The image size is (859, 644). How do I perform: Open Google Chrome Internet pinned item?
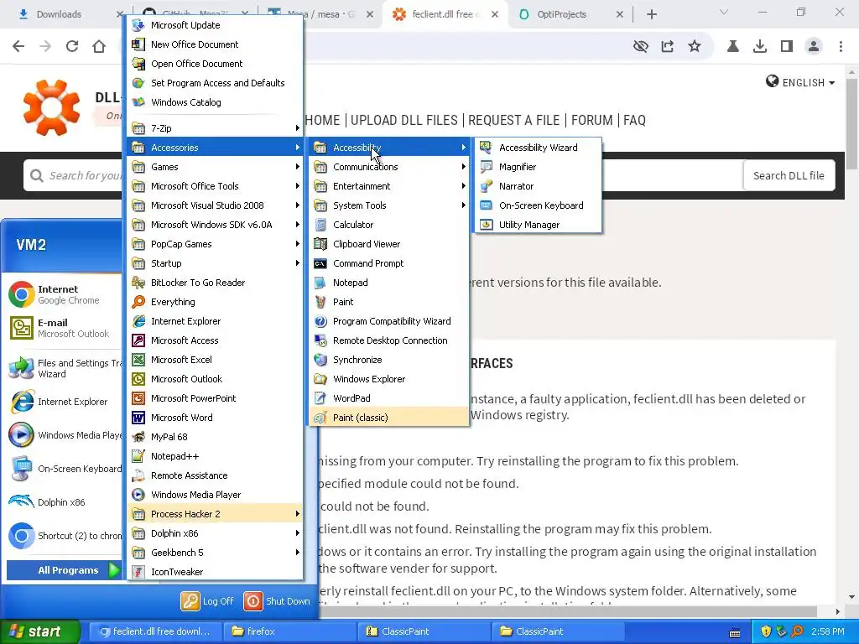(x=63, y=294)
